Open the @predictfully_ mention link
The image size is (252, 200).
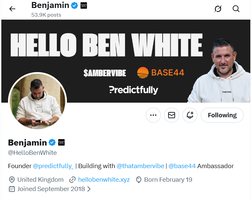coord(53,166)
